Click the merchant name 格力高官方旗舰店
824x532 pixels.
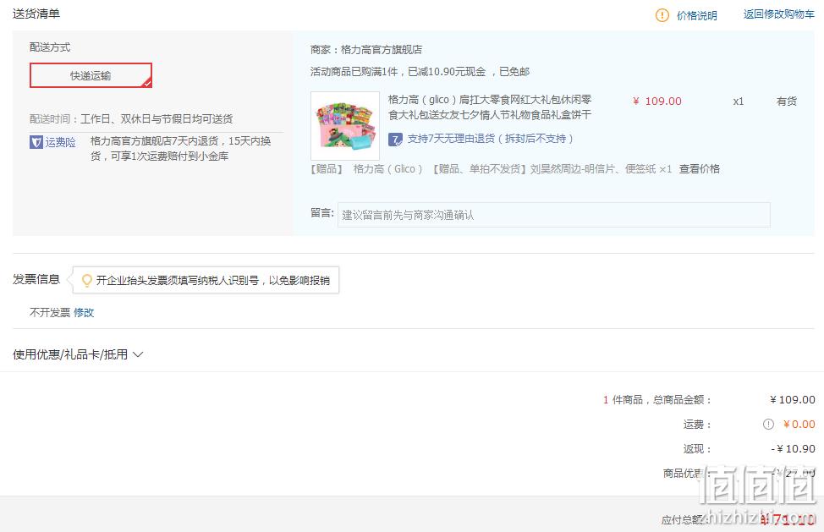click(x=382, y=50)
